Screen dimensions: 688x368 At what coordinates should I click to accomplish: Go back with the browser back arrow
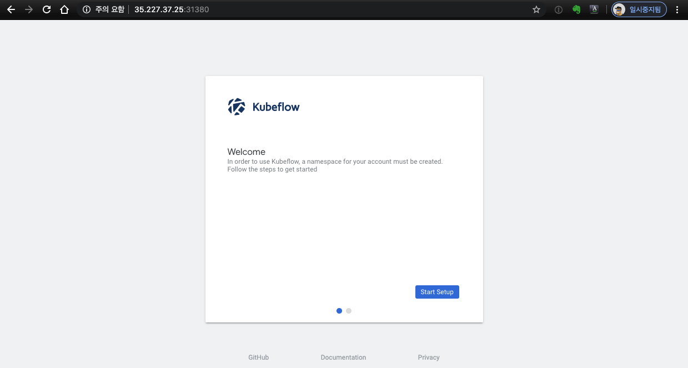point(11,9)
